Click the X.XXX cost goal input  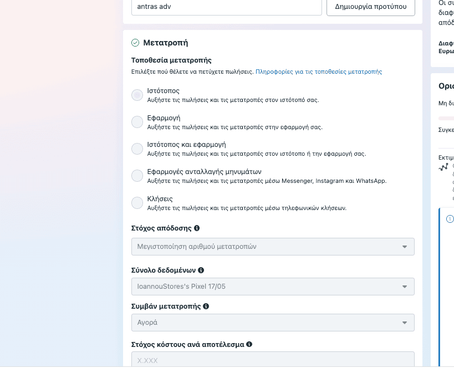coord(273,360)
